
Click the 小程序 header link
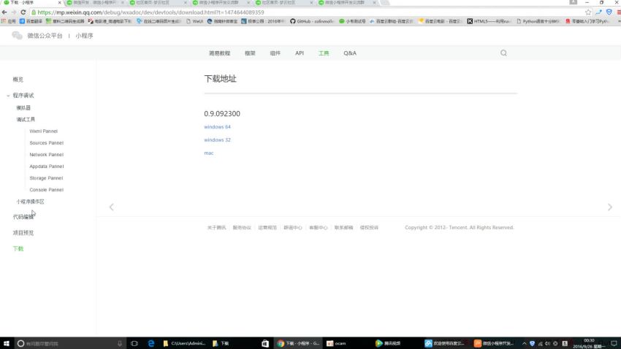[x=84, y=36]
